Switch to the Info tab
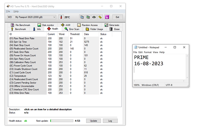Viewport: 198px width, 135px height. click(37, 29)
